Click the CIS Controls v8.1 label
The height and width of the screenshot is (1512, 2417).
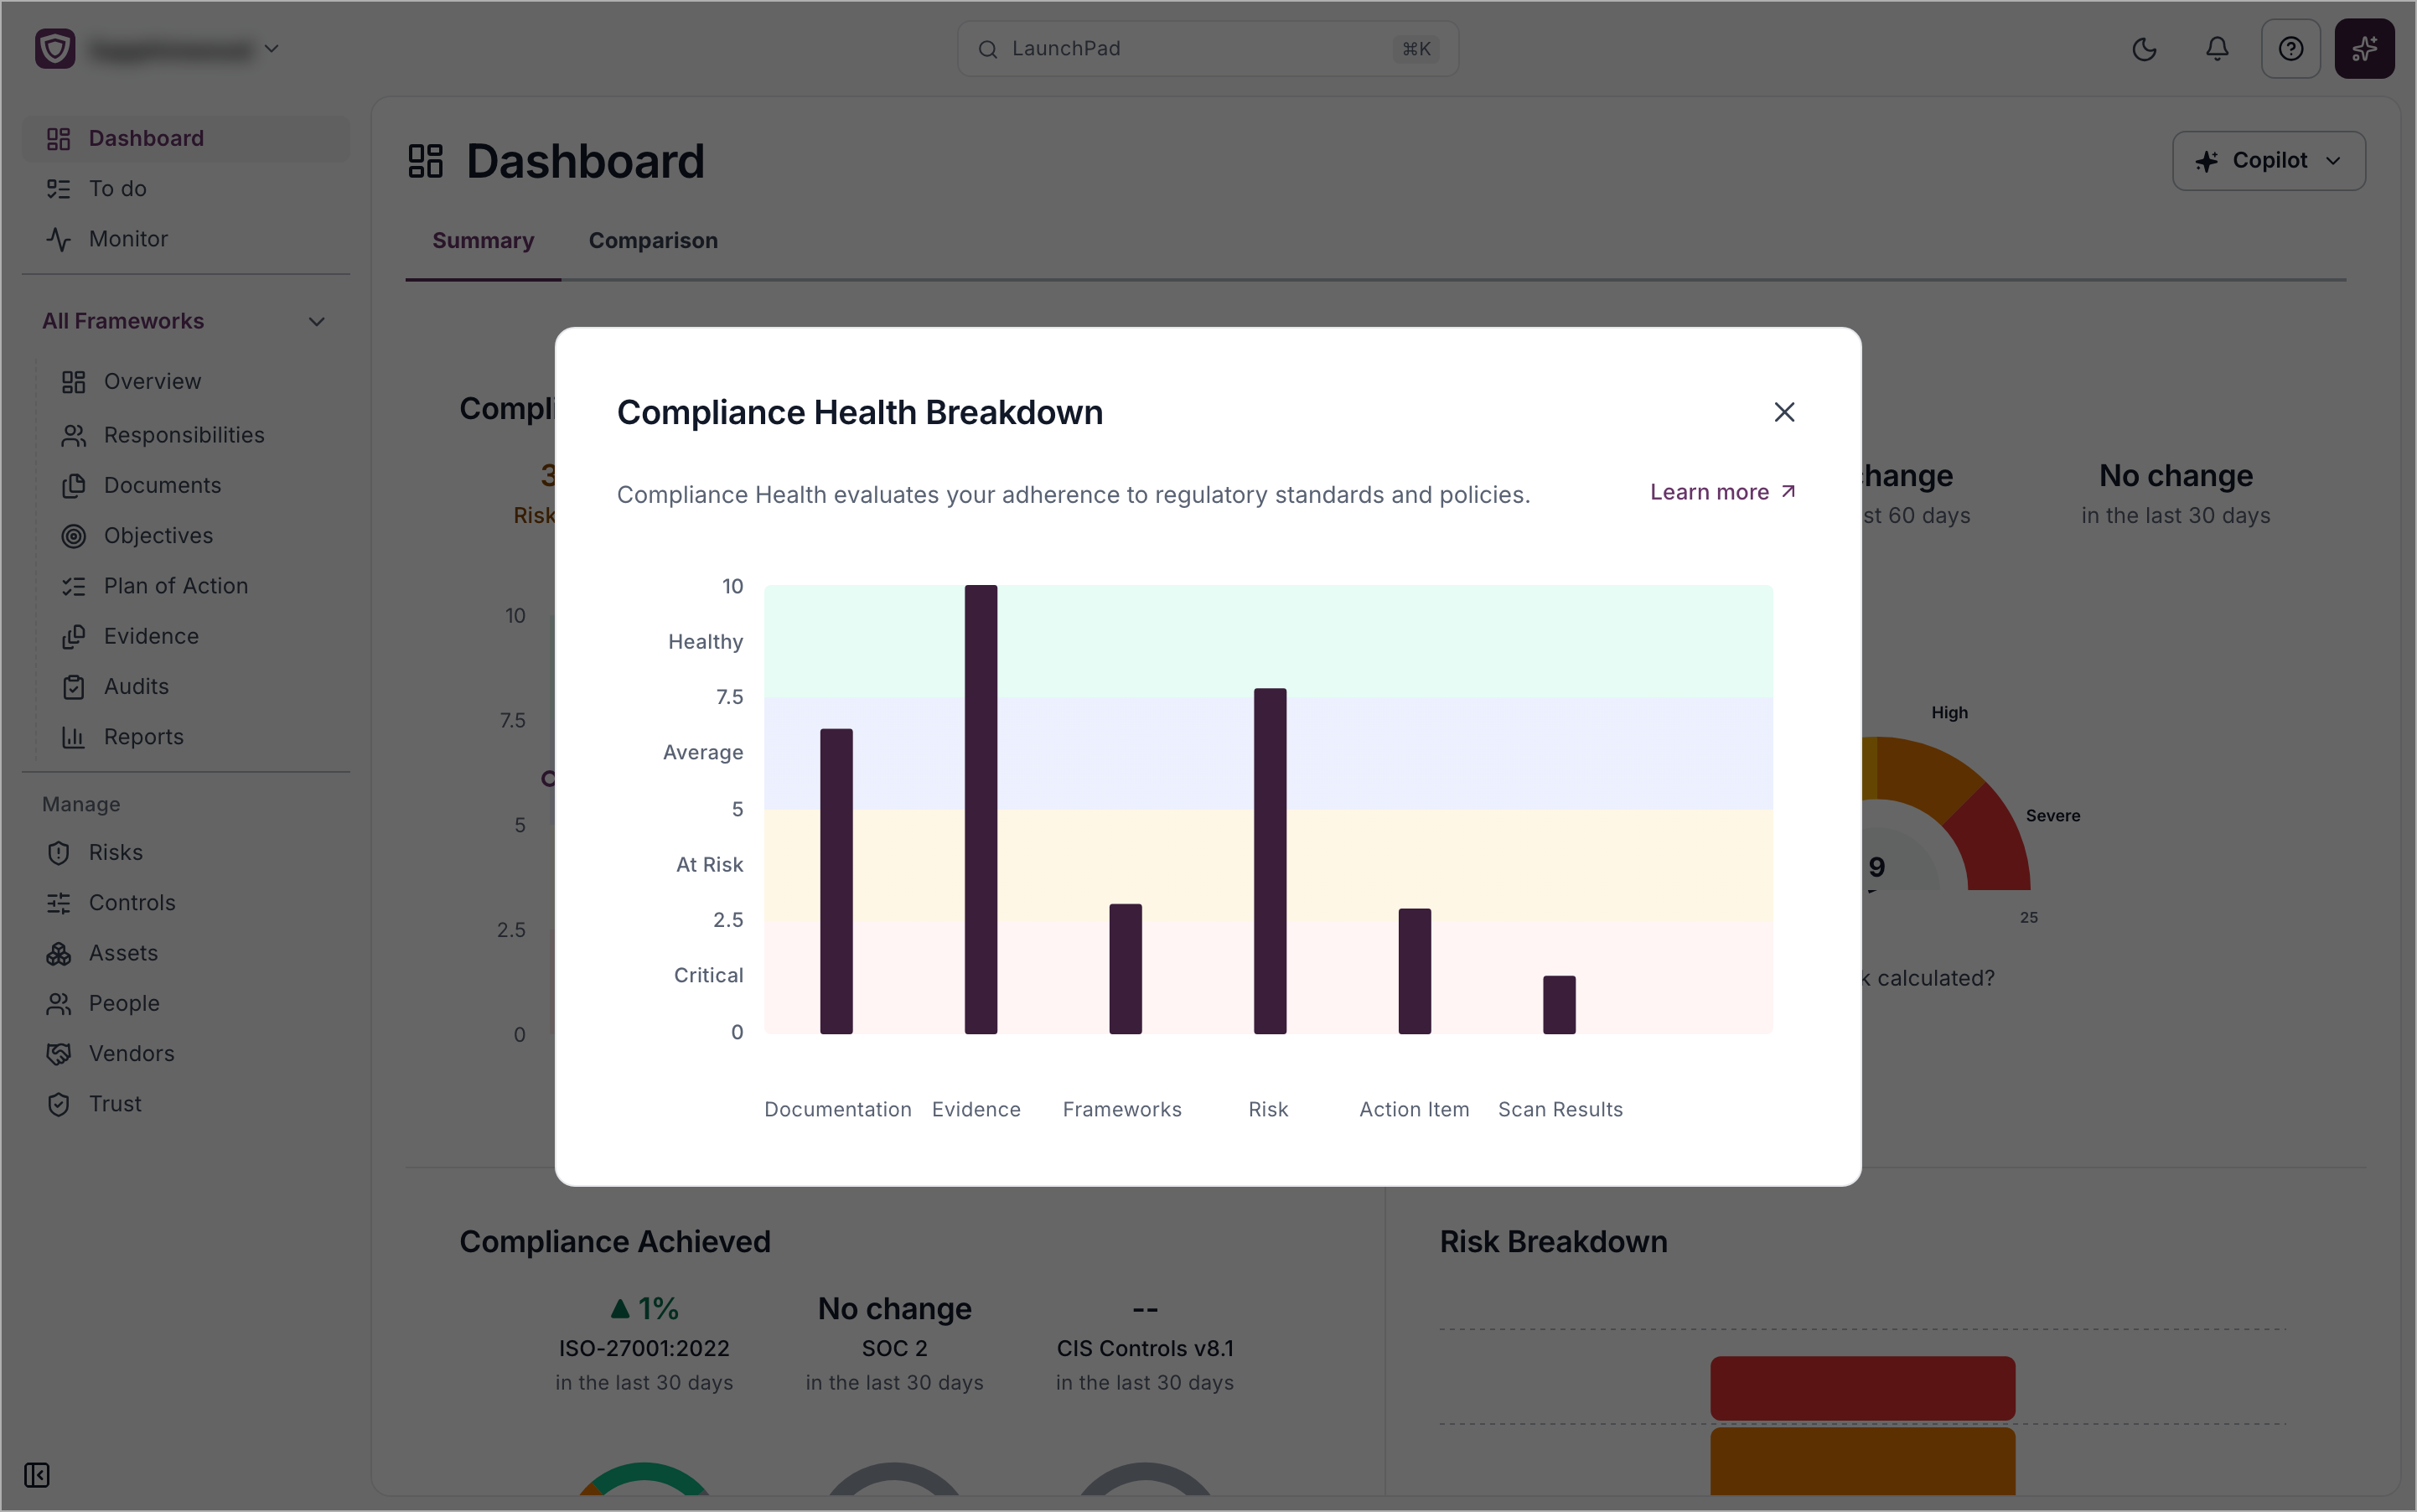pos(1145,1349)
